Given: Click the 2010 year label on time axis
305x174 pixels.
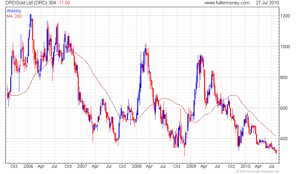Looking at the screenshot, I should click(x=246, y=167).
